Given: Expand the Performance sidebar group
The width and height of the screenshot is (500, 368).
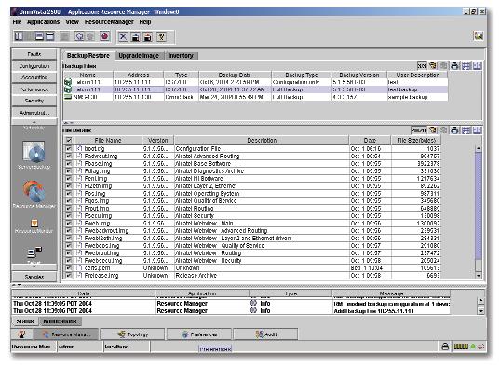Looking at the screenshot, I should tap(34, 89).
